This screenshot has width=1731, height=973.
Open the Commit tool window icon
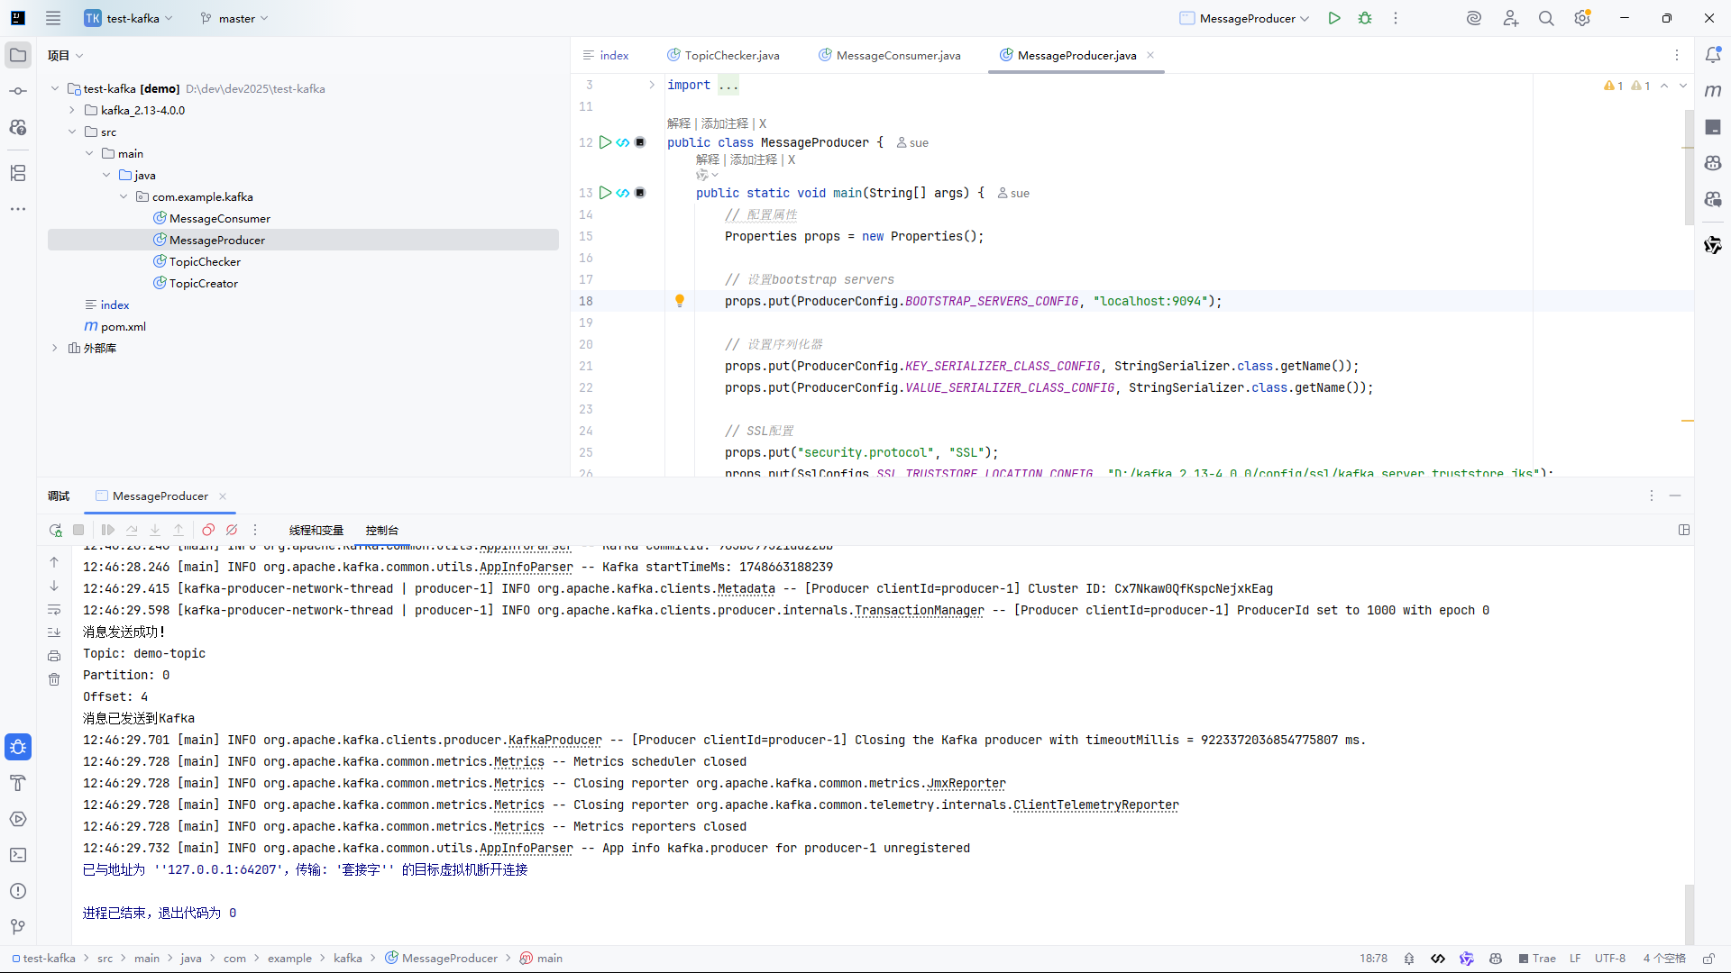click(18, 91)
